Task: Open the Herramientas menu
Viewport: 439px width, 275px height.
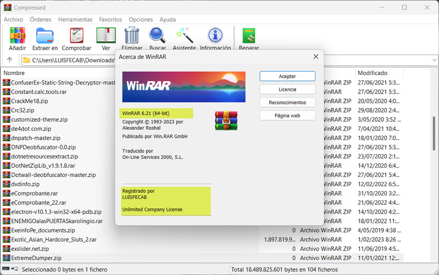Action: point(75,20)
